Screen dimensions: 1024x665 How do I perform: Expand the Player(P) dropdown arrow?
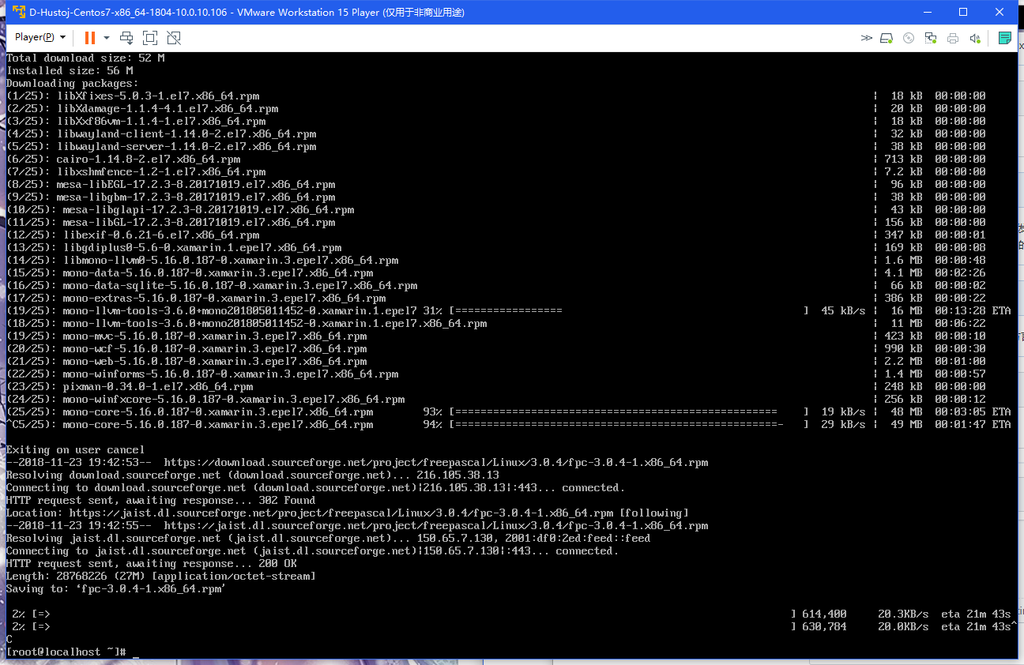coord(62,36)
